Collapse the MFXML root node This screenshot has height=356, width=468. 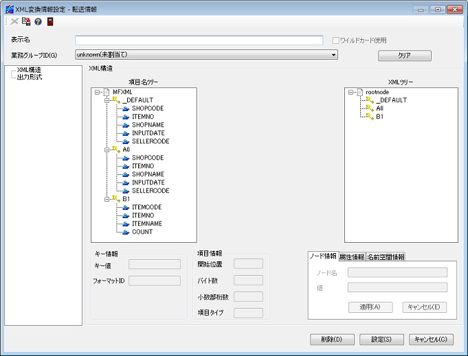pyautogui.click(x=98, y=92)
